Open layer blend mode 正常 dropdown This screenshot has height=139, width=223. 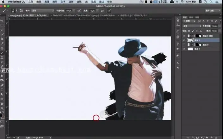pyautogui.click(x=192, y=26)
